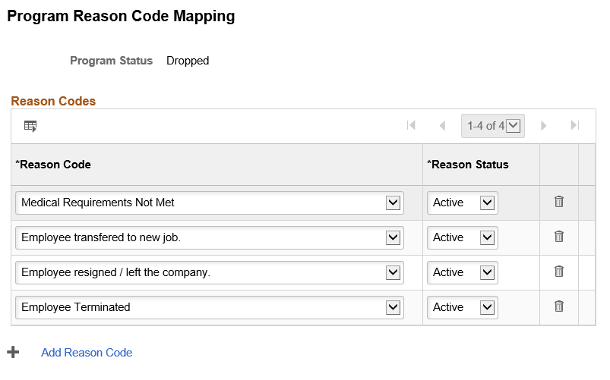Click the Add Reason Code link

pos(87,353)
